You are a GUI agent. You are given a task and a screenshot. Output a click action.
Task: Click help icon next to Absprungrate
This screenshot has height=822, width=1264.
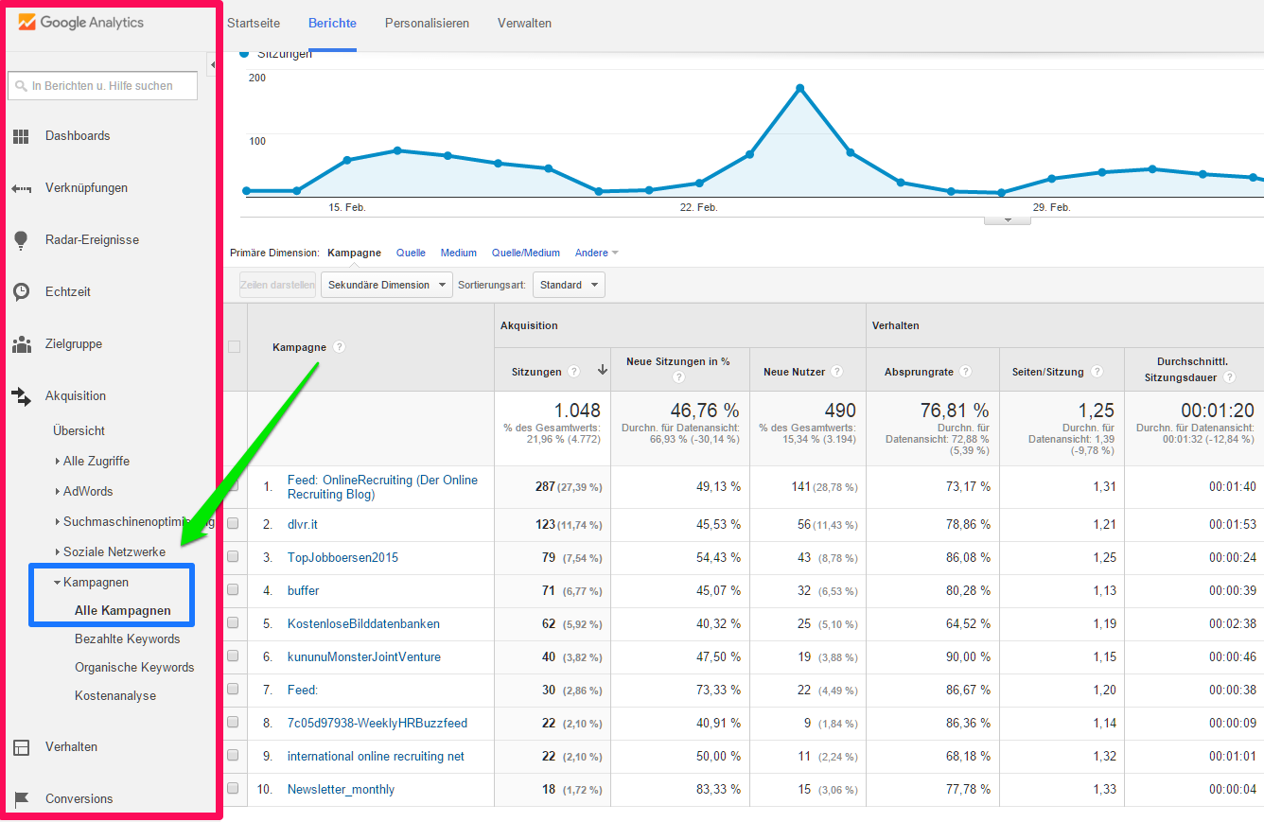tap(965, 372)
